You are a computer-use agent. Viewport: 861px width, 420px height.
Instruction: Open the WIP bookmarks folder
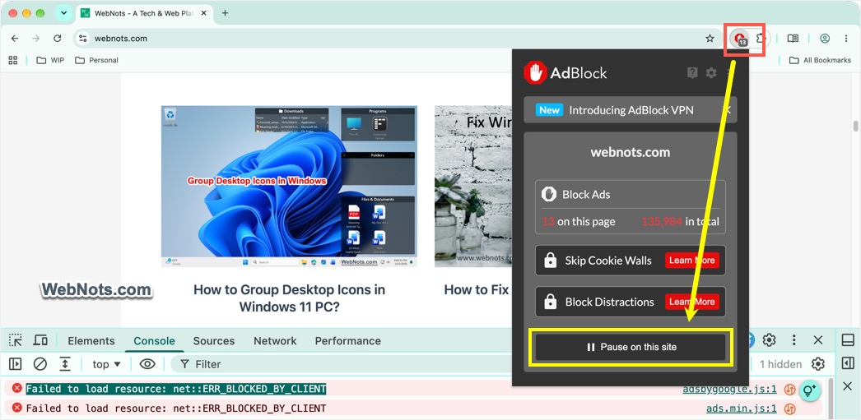pos(50,60)
